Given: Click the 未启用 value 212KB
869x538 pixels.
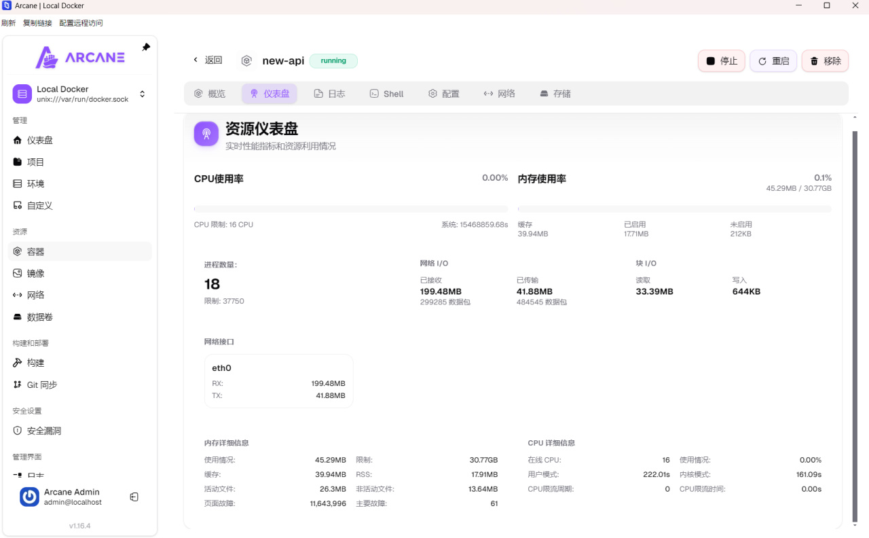Looking at the screenshot, I should (741, 234).
